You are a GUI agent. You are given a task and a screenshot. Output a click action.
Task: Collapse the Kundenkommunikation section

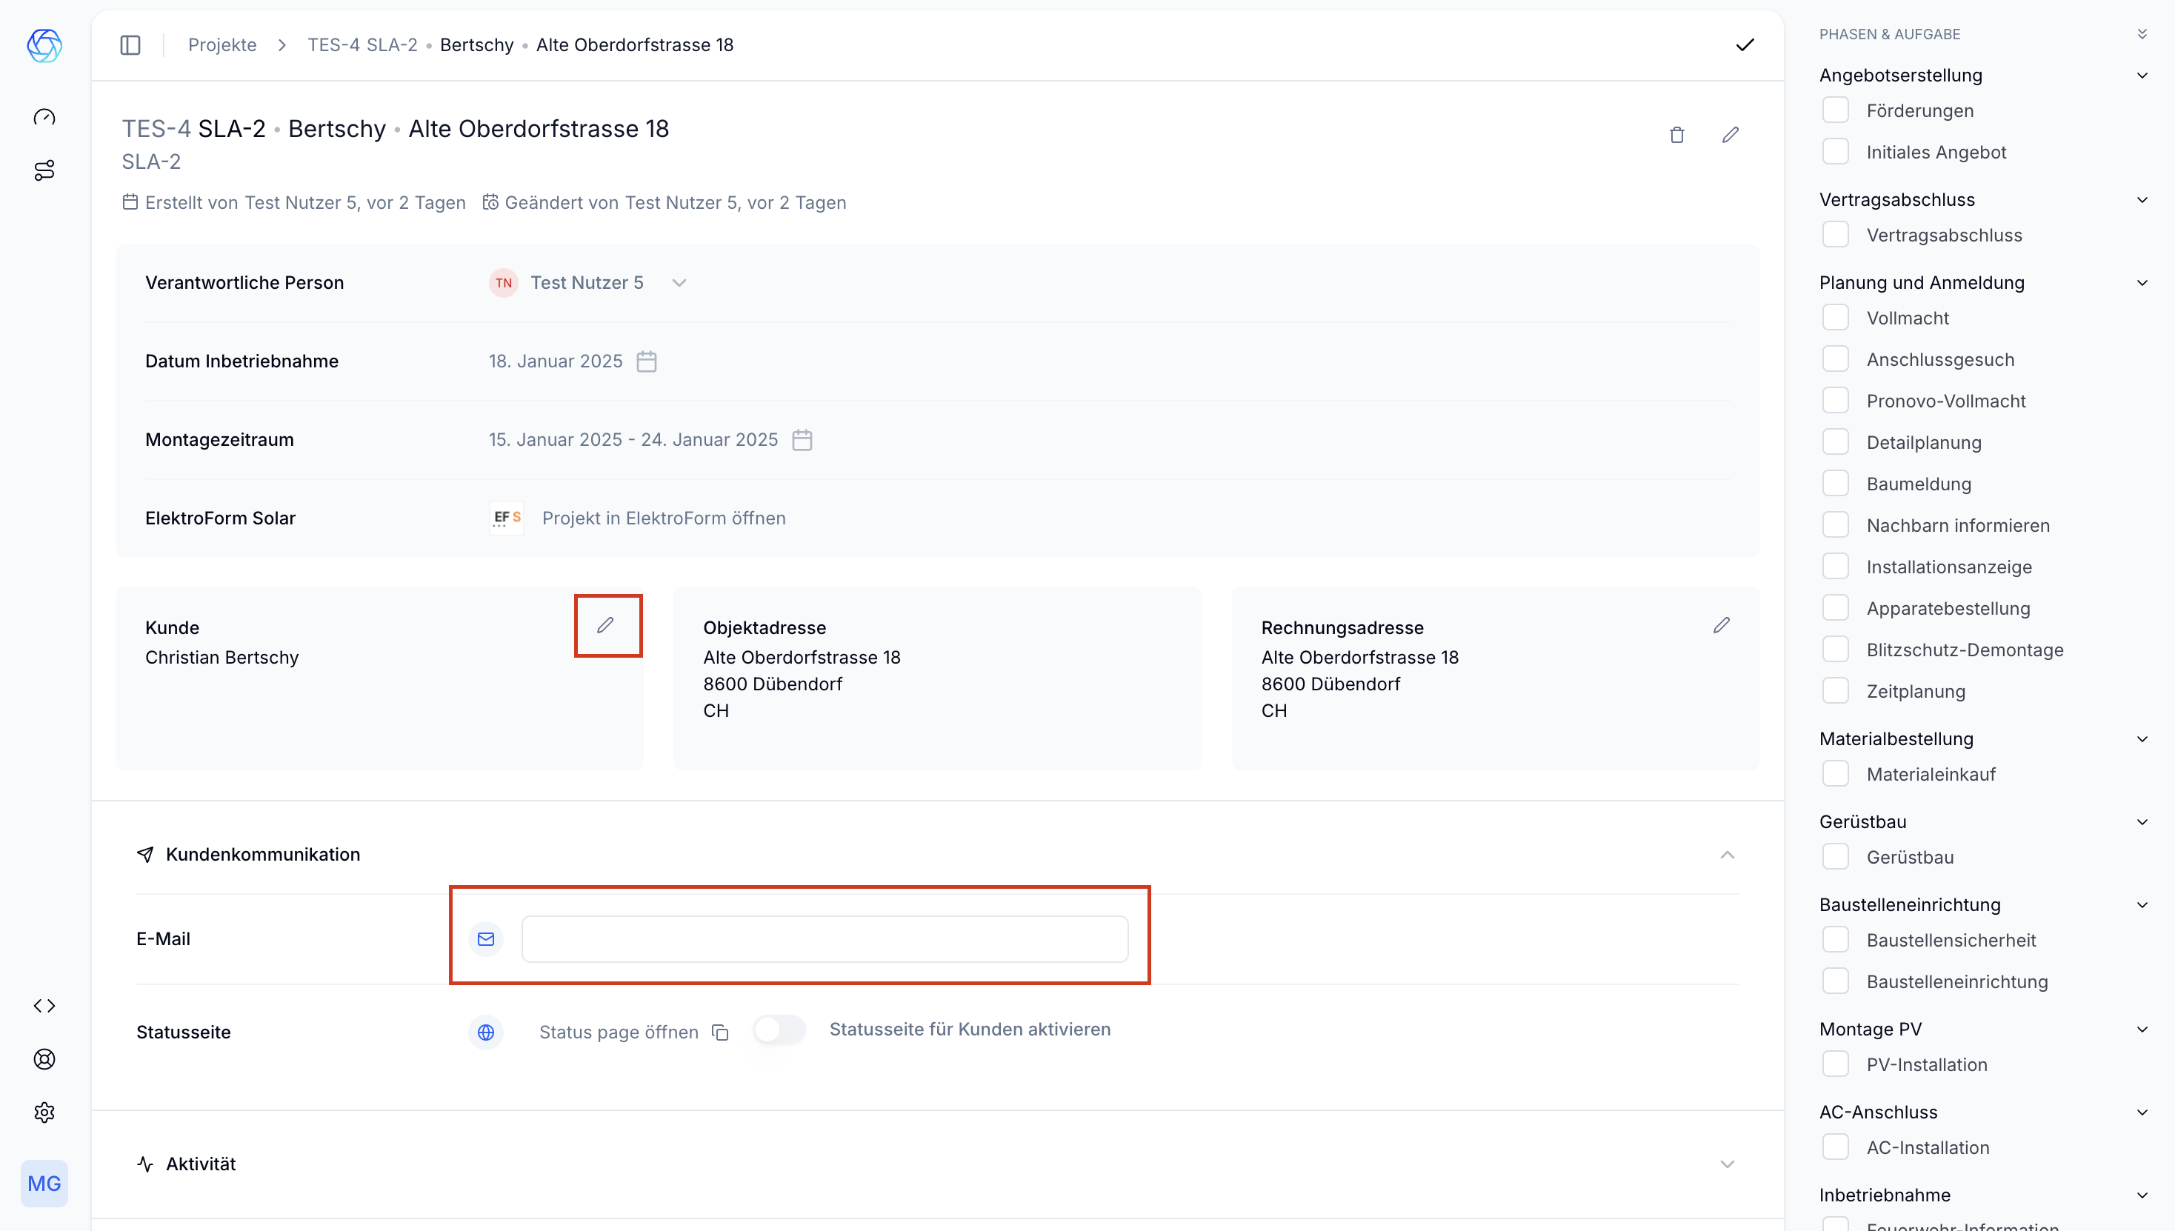(x=1727, y=855)
